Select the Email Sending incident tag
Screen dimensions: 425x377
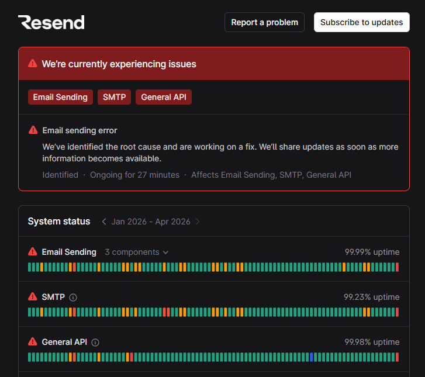(x=60, y=97)
